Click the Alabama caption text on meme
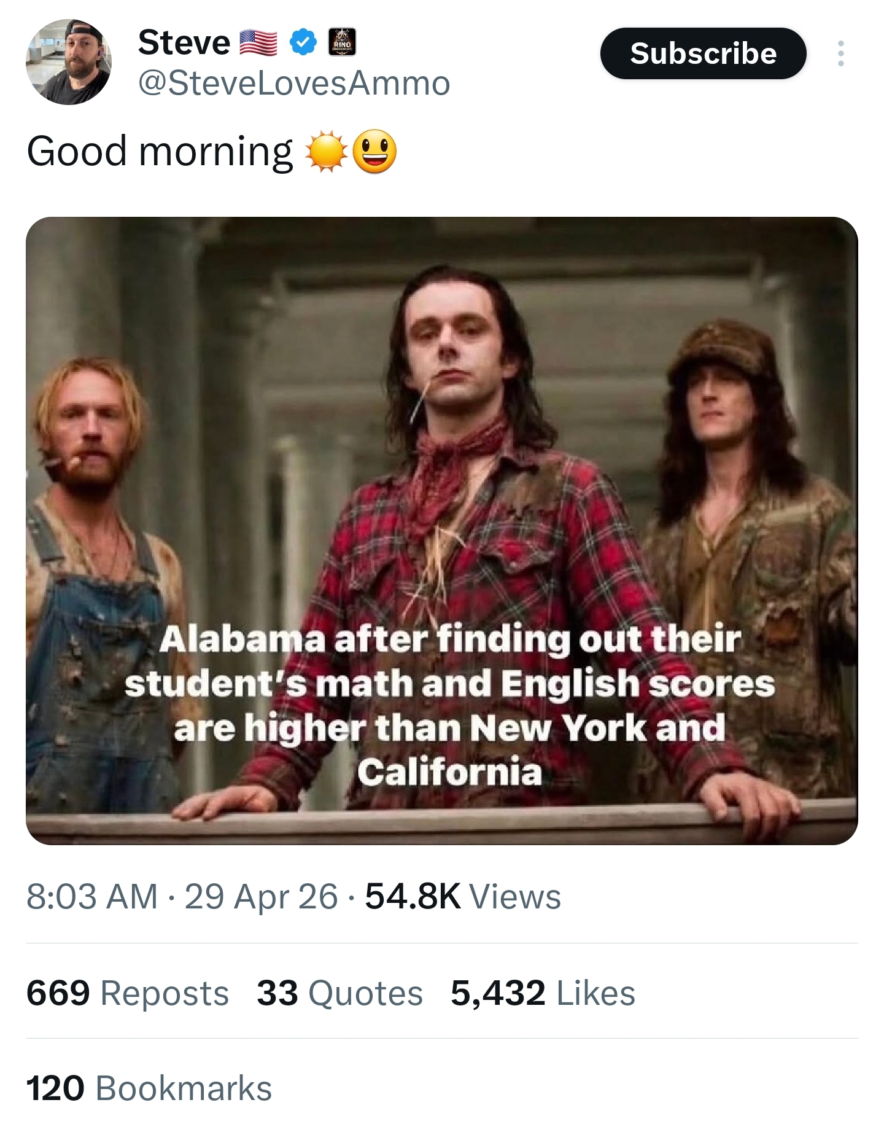 coord(449,705)
